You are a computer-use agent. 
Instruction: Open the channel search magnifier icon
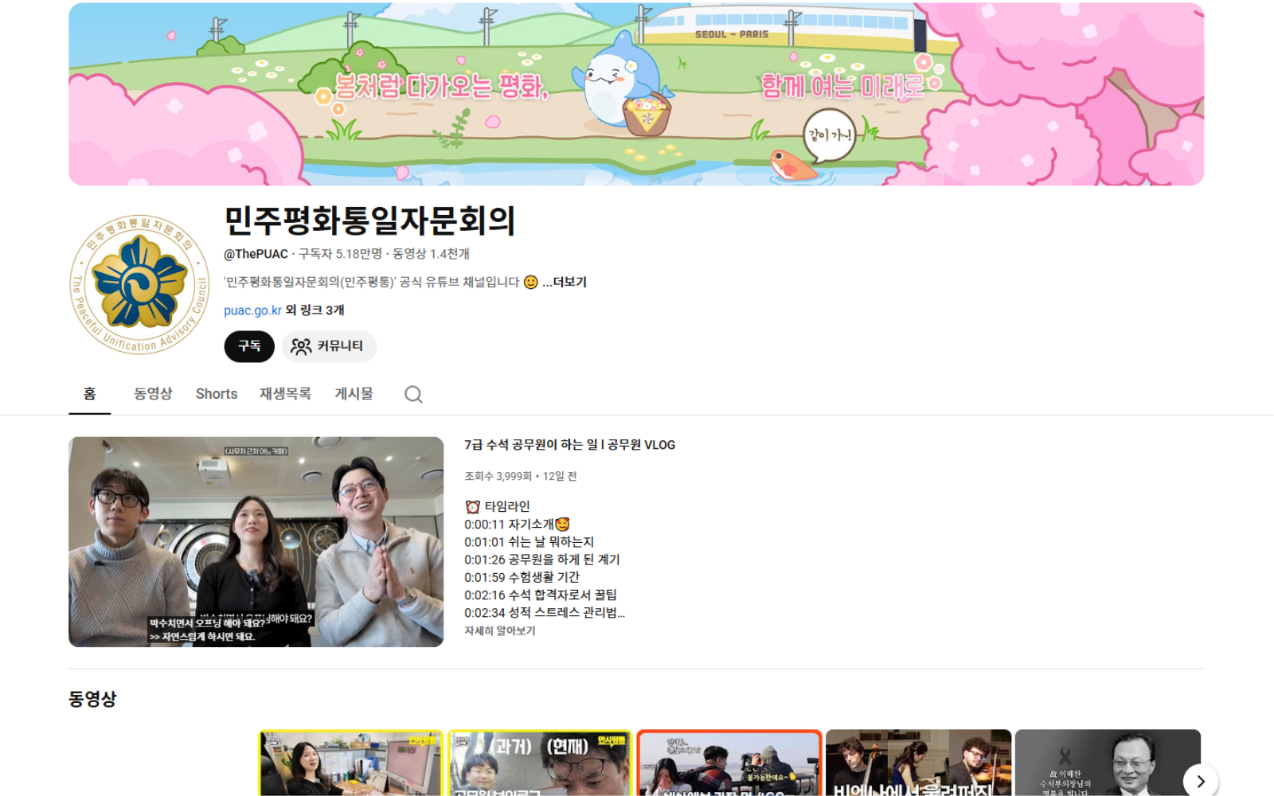pyautogui.click(x=413, y=394)
